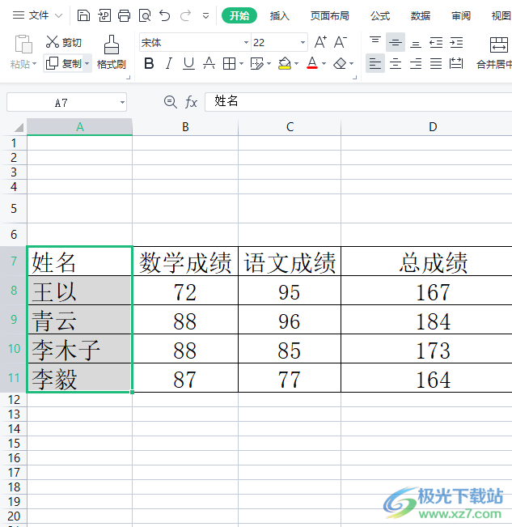This screenshot has width=512, height=527.
Task: Click the Name Box showing A7
Action: [61, 102]
